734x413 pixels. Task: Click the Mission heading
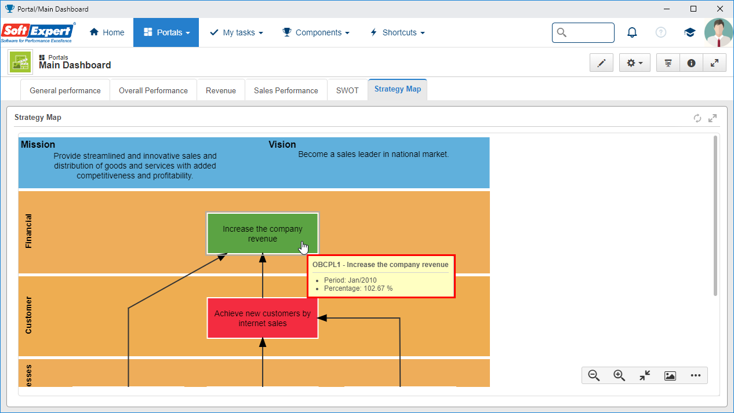[x=38, y=145]
